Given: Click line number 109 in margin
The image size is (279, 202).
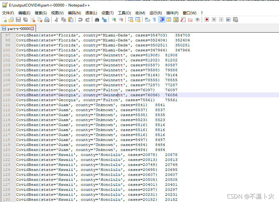Looking at the screenshot, I should [x=7, y=95].
